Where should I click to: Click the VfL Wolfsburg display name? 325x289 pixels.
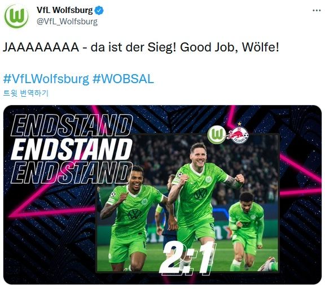pos(65,10)
